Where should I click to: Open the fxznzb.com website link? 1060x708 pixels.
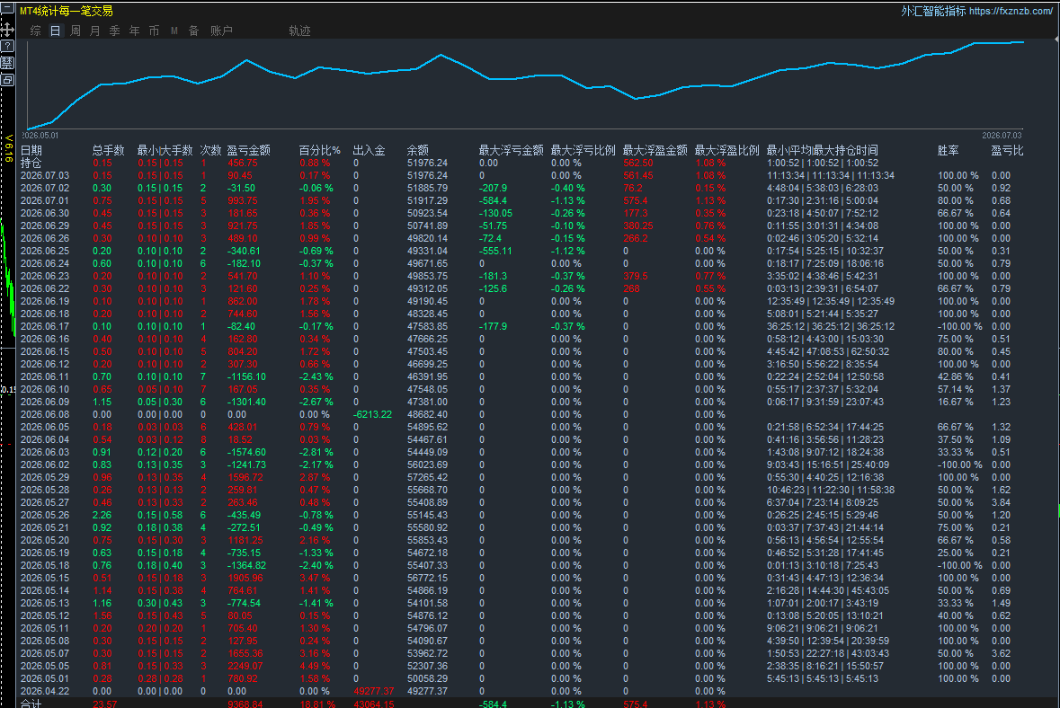point(1011,11)
